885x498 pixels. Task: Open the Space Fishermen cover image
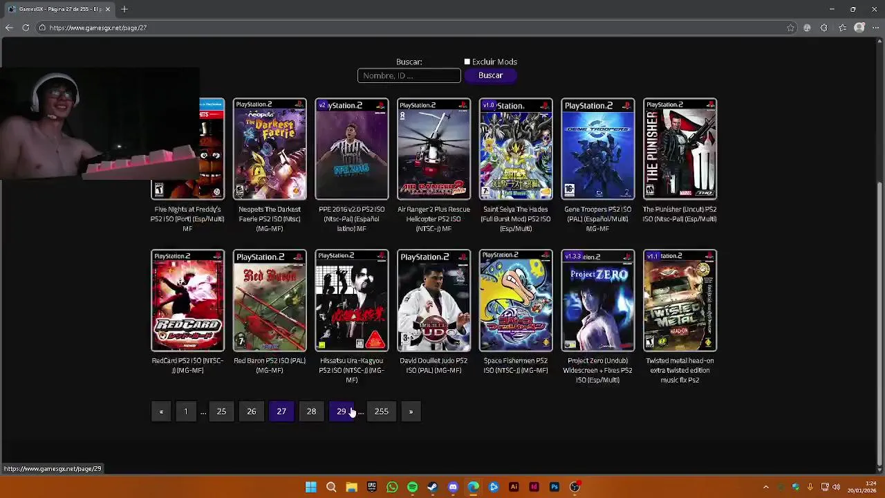(x=516, y=300)
